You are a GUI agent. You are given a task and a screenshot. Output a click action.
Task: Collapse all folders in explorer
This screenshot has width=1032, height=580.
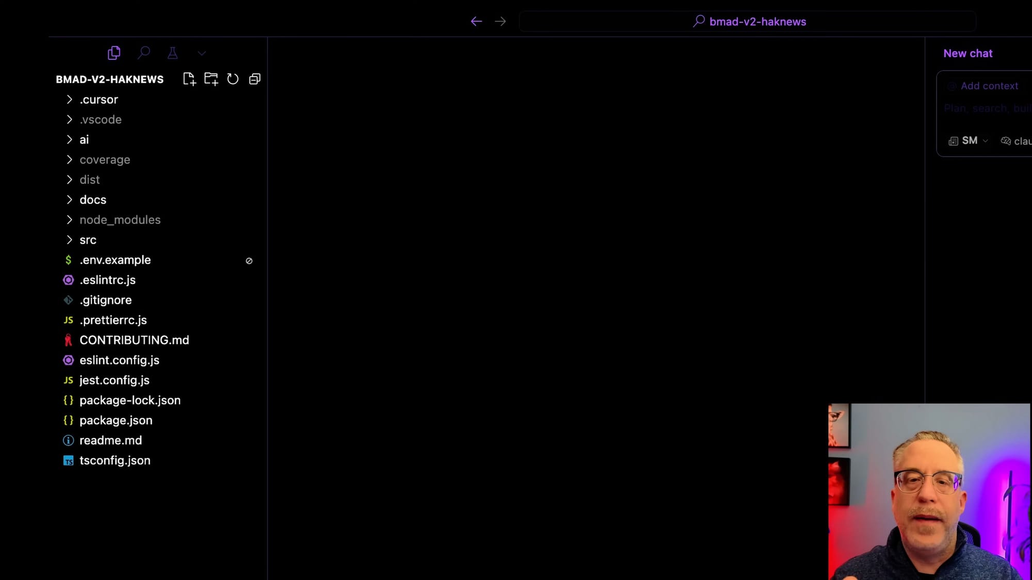[x=254, y=79]
